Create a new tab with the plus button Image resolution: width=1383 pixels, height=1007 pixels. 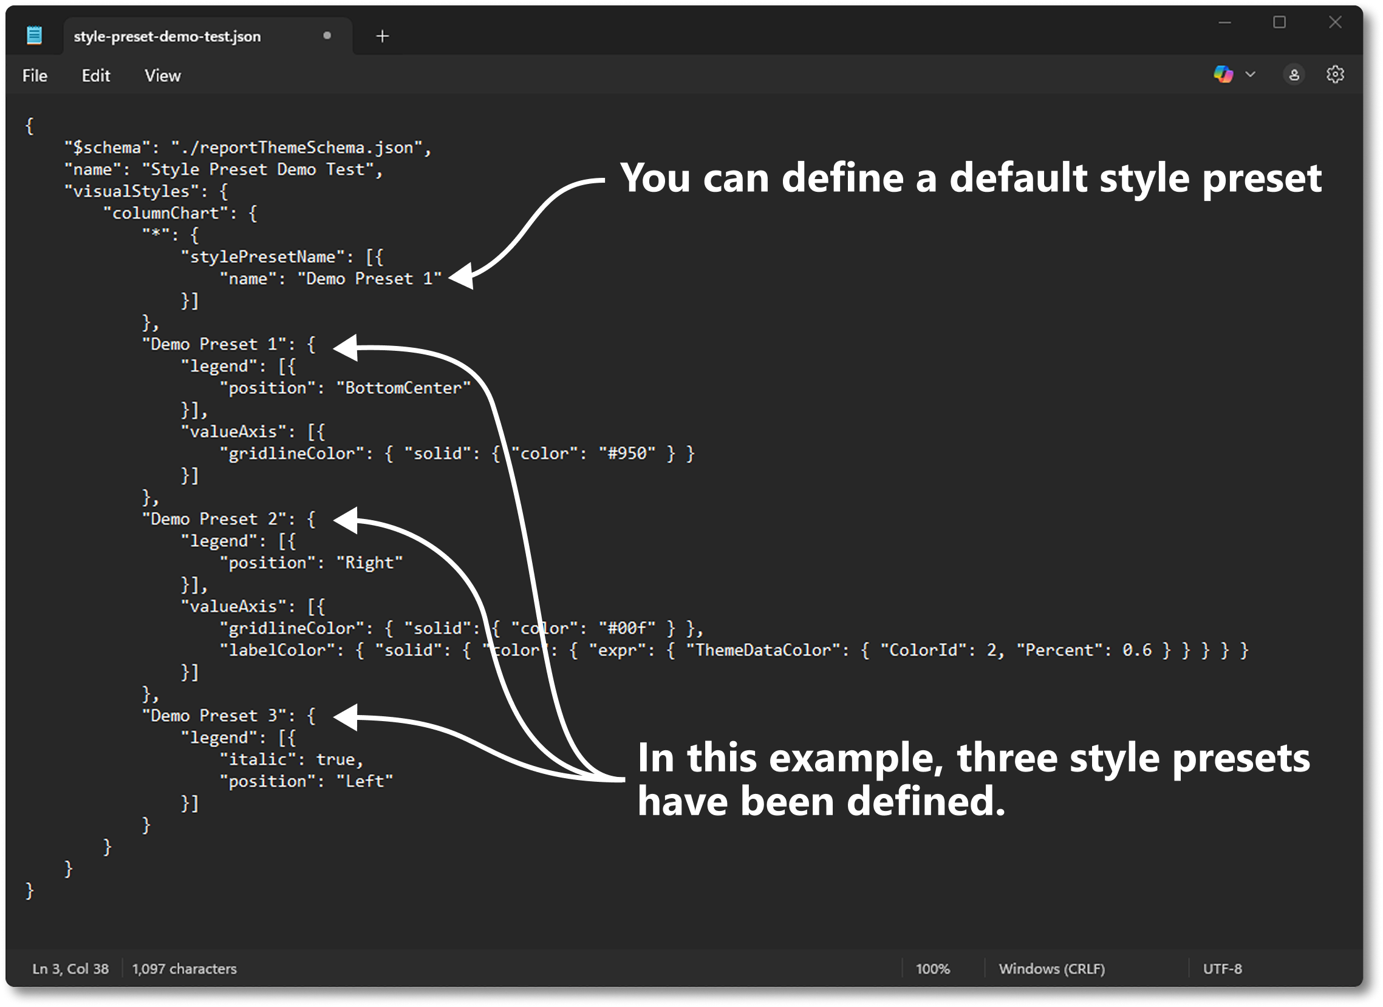point(382,36)
